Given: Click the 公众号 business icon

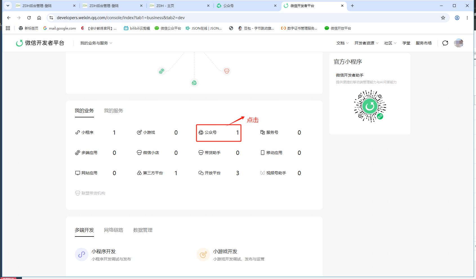Looking at the screenshot, I should point(201,132).
